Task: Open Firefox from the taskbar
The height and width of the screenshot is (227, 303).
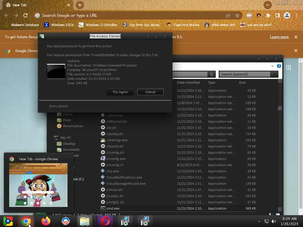Action: click(x=46, y=221)
